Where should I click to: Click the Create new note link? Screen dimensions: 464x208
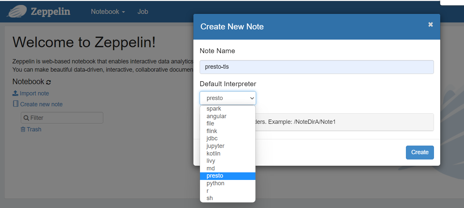pyautogui.click(x=41, y=104)
